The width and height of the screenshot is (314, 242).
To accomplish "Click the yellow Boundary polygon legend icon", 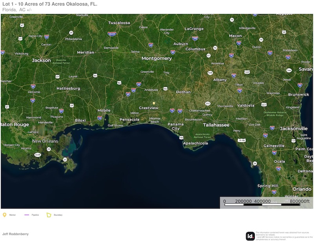I will (49, 215).
